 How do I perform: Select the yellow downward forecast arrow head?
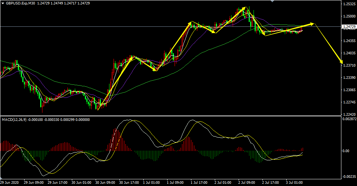341,61
